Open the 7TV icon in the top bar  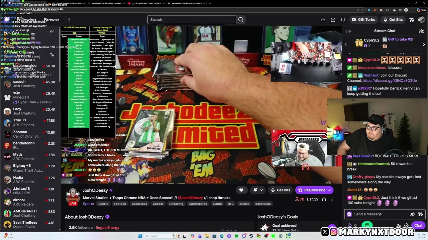[412, 20]
